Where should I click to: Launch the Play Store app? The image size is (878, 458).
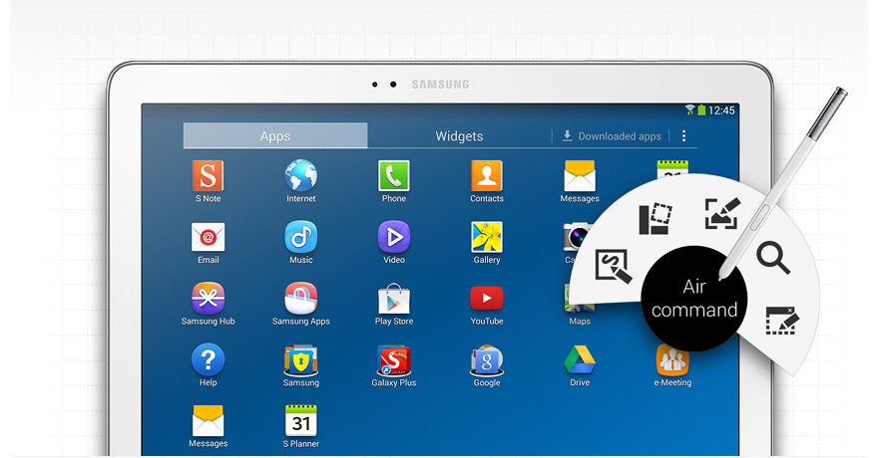[x=394, y=300]
